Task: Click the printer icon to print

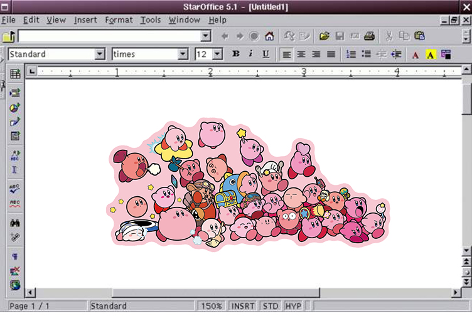Action: pos(369,36)
